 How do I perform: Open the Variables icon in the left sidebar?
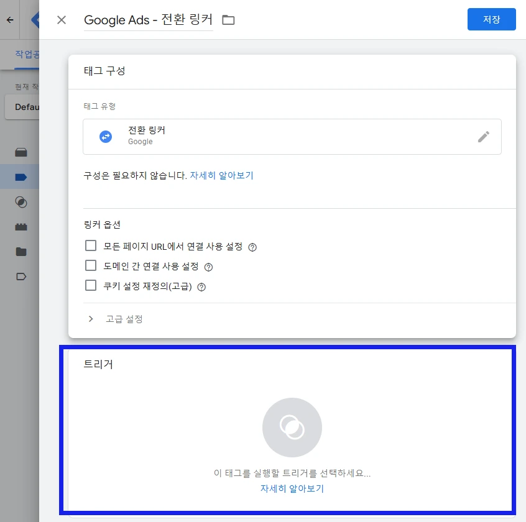(x=21, y=227)
